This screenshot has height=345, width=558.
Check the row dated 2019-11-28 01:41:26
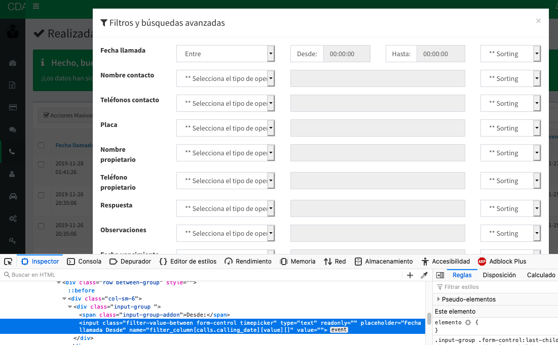point(41,164)
